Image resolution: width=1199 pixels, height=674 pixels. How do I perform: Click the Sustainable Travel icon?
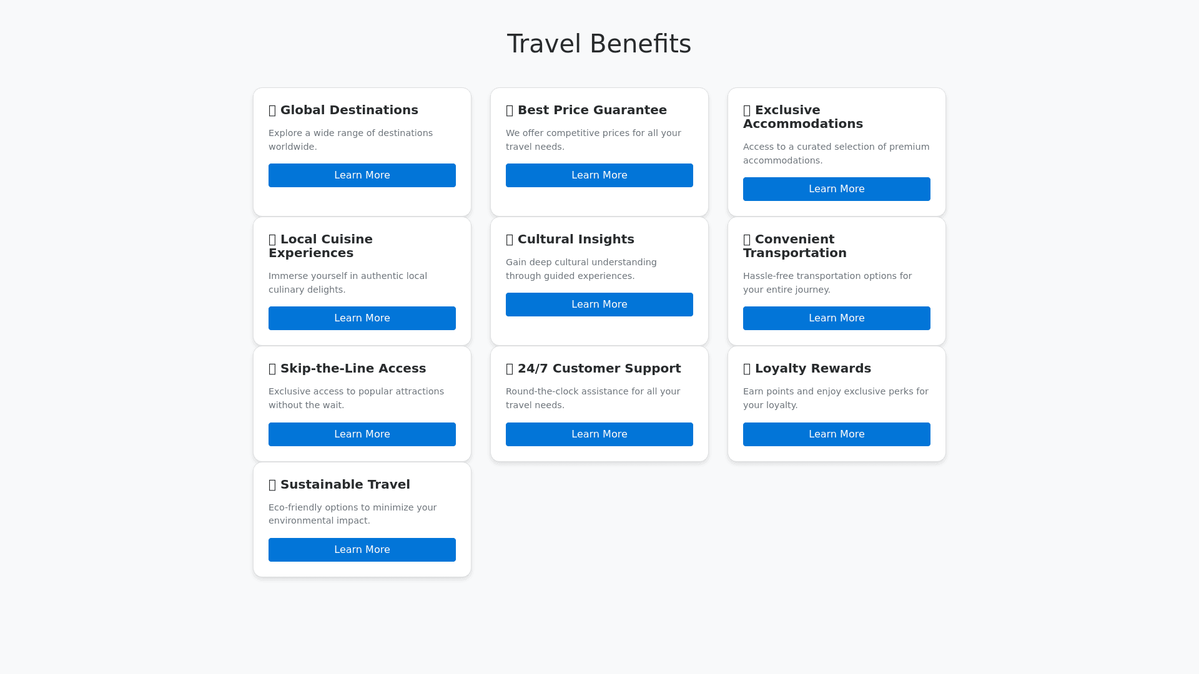click(272, 486)
